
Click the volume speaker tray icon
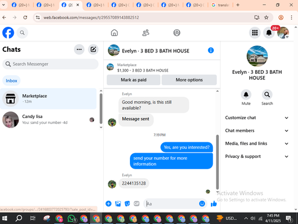(253, 219)
